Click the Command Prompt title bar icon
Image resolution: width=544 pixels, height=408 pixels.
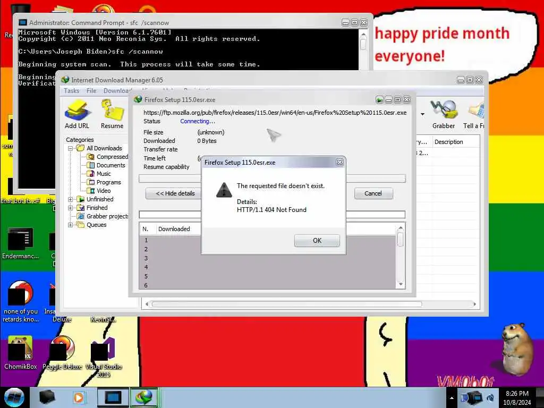coord(22,22)
